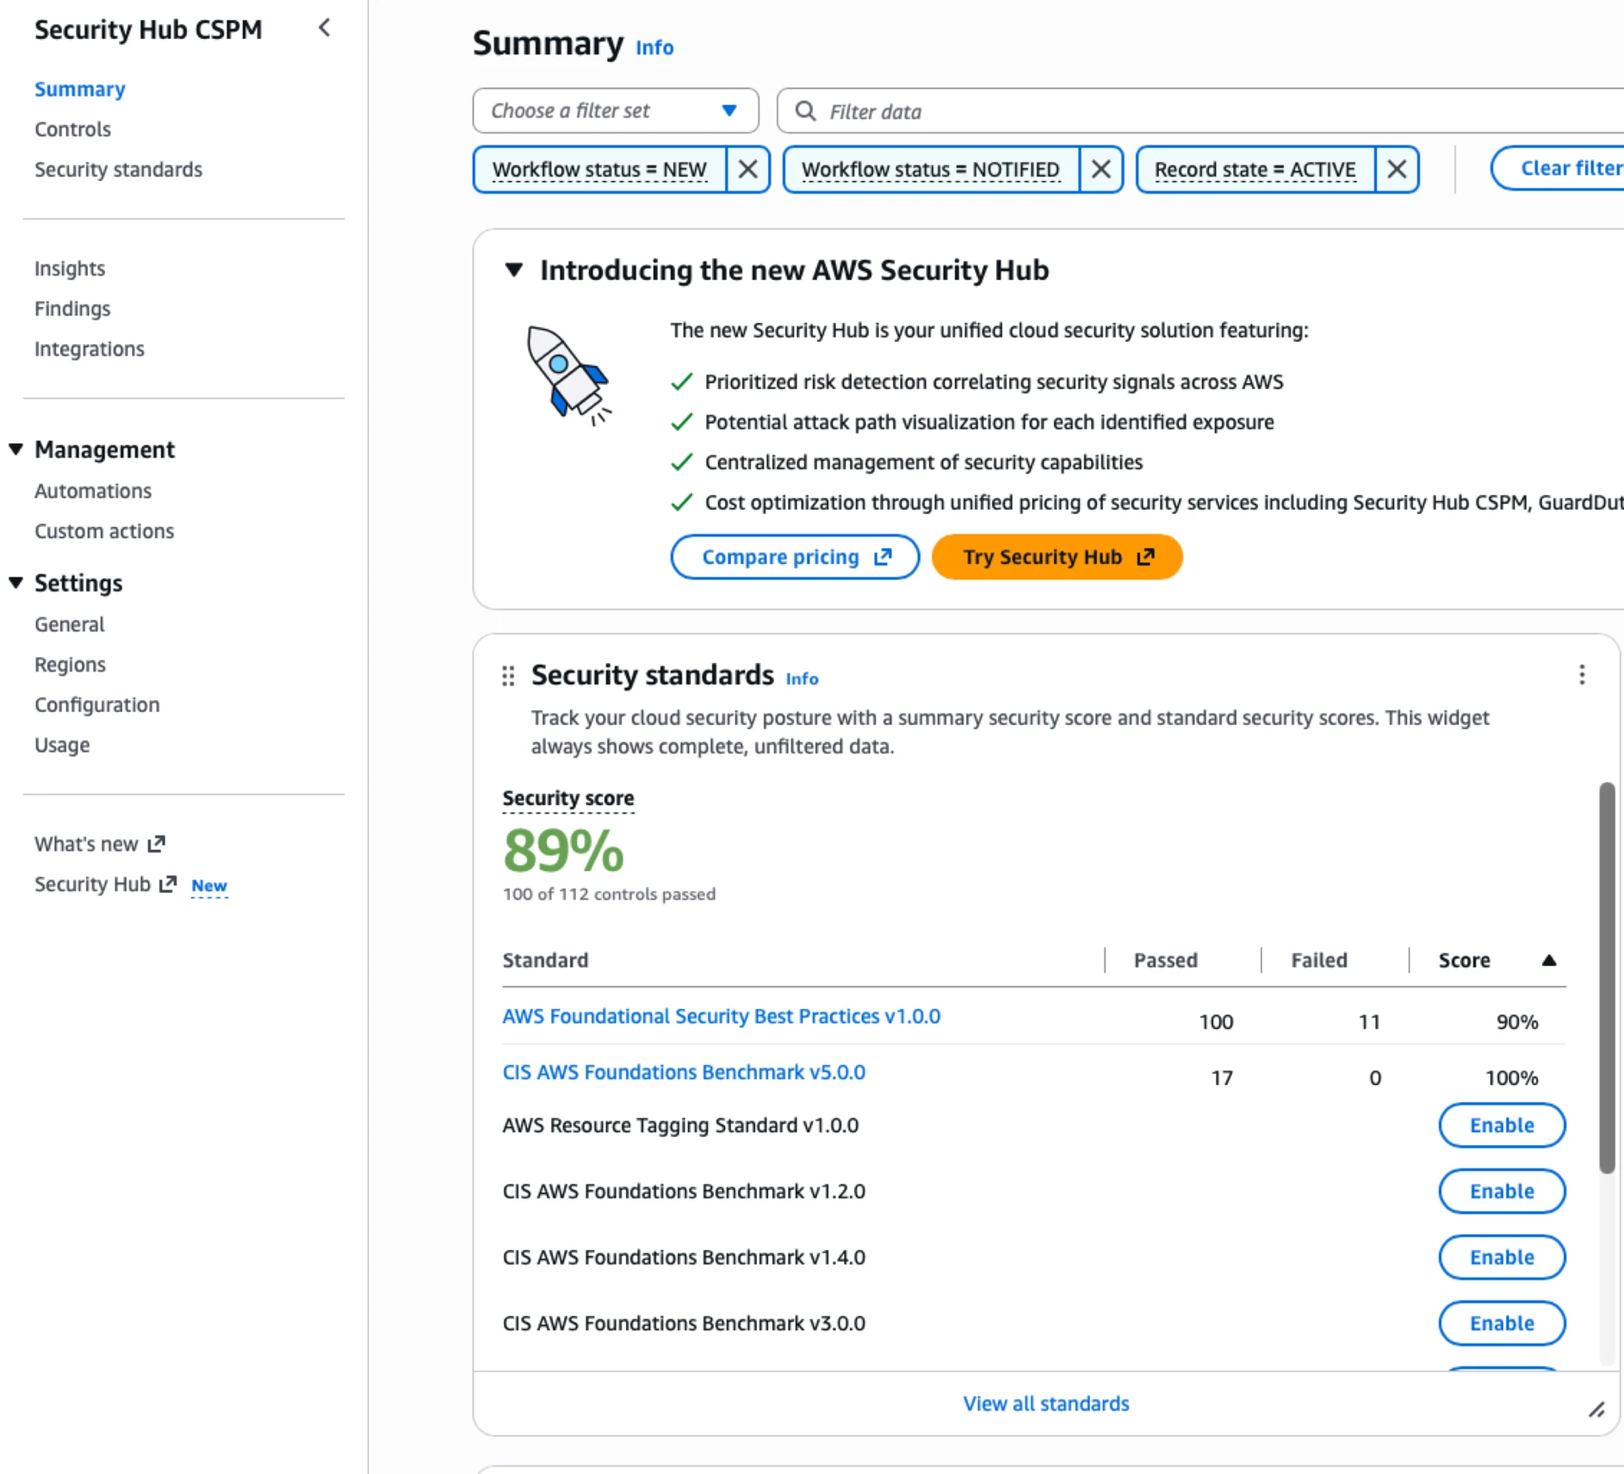Click the Compare pricing button
The image size is (1624, 1474).
coord(795,556)
